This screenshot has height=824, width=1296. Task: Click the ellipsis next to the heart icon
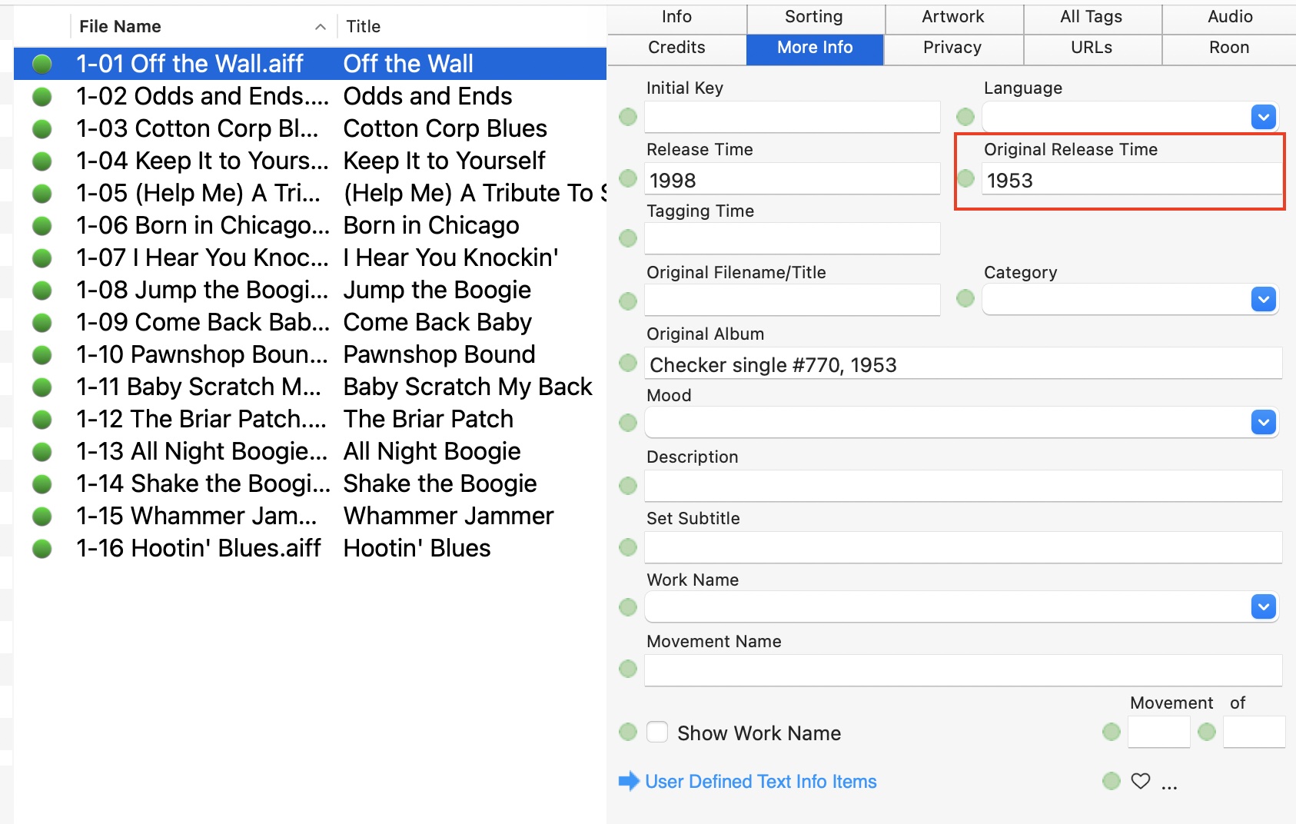tap(1169, 787)
